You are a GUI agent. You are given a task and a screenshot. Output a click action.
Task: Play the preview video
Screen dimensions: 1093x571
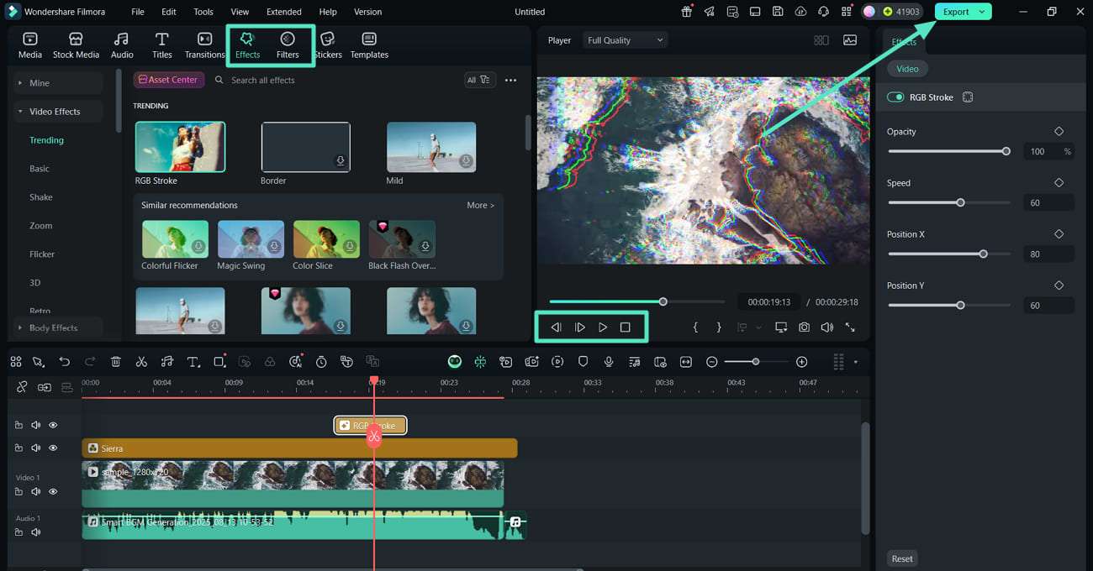click(603, 327)
